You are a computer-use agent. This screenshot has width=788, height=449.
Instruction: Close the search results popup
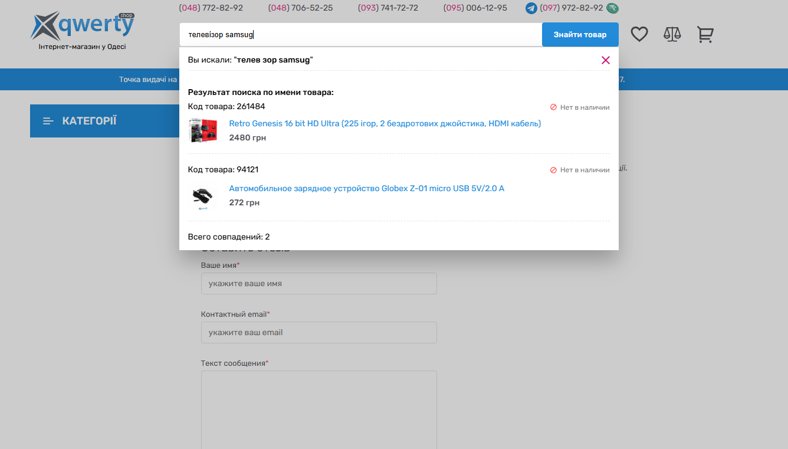(605, 60)
